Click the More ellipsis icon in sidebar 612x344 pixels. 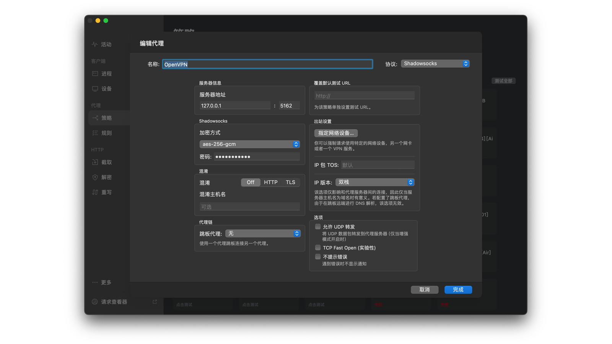coord(95,282)
